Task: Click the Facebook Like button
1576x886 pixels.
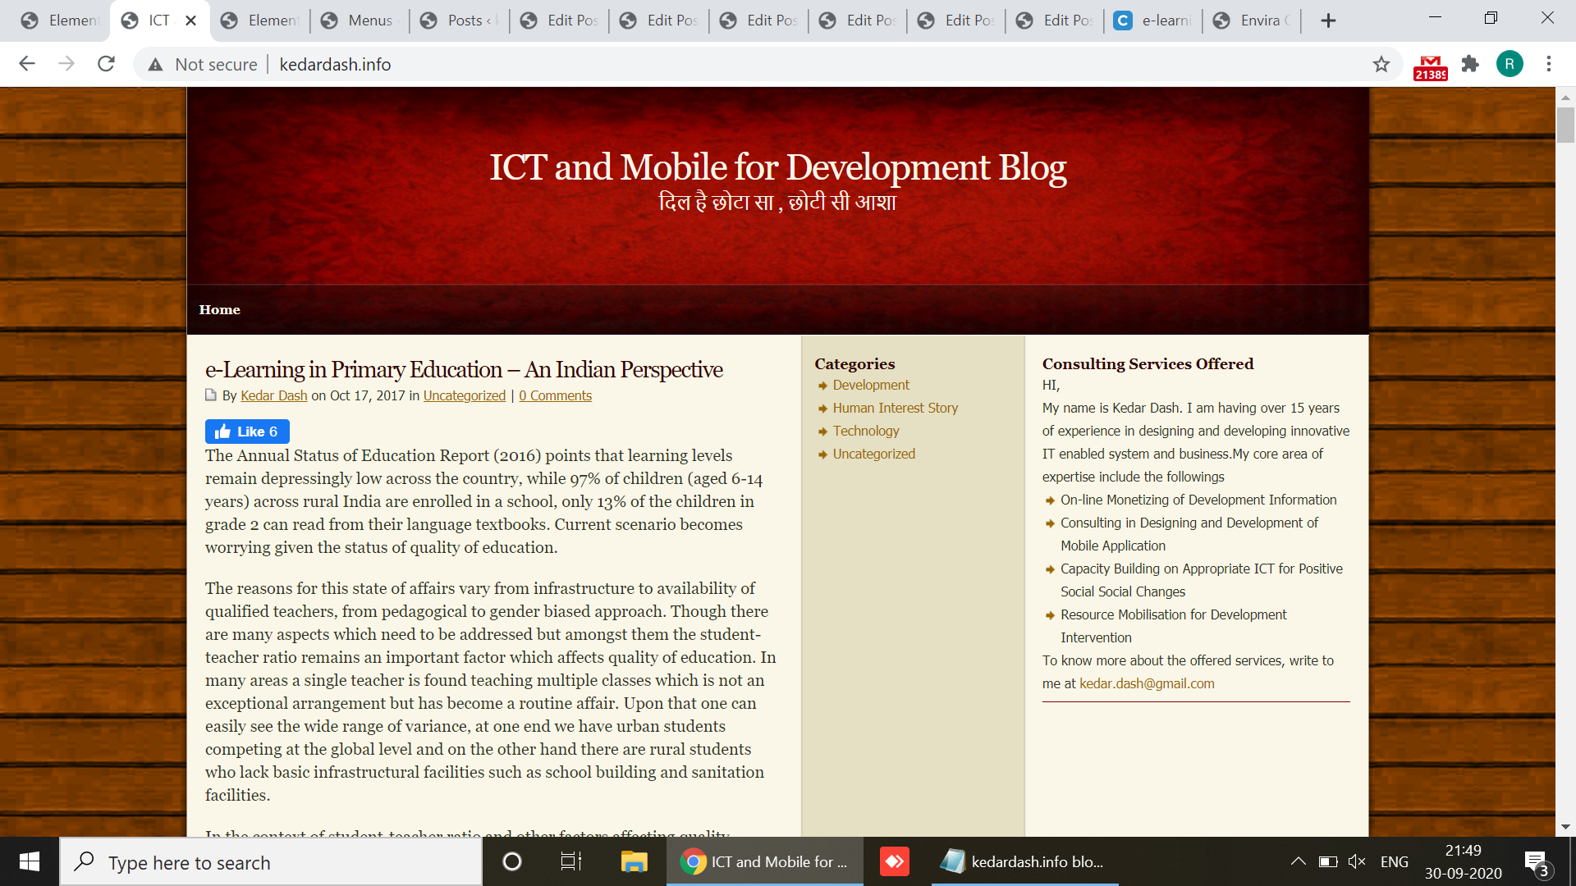Action: coord(247,432)
